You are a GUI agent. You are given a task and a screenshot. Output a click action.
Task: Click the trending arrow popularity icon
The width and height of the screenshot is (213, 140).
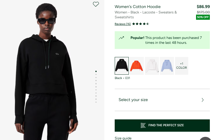click(x=121, y=38)
